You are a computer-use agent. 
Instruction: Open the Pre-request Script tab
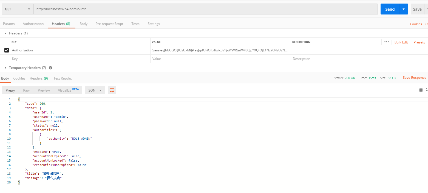(x=109, y=24)
